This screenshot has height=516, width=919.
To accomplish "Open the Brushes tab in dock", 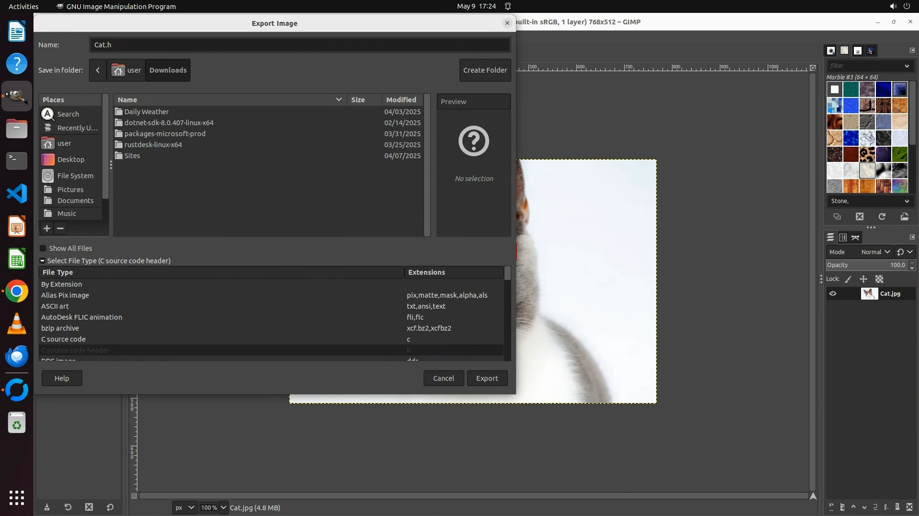I will pos(831,51).
